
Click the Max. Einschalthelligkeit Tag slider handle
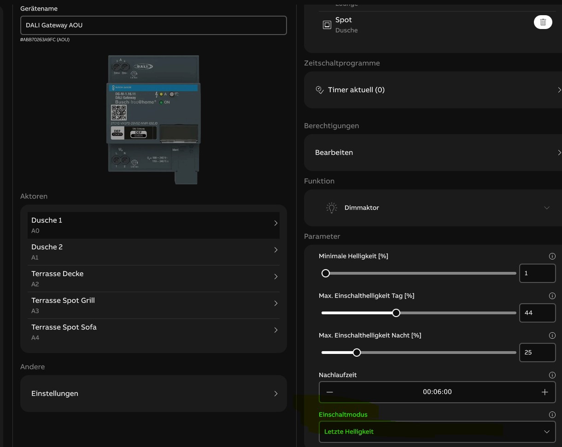pyautogui.click(x=396, y=313)
